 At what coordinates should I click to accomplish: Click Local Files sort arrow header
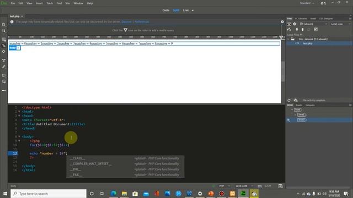tap(295, 35)
